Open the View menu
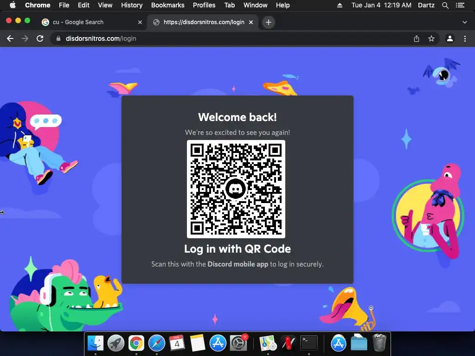The image size is (475, 356). tap(105, 5)
